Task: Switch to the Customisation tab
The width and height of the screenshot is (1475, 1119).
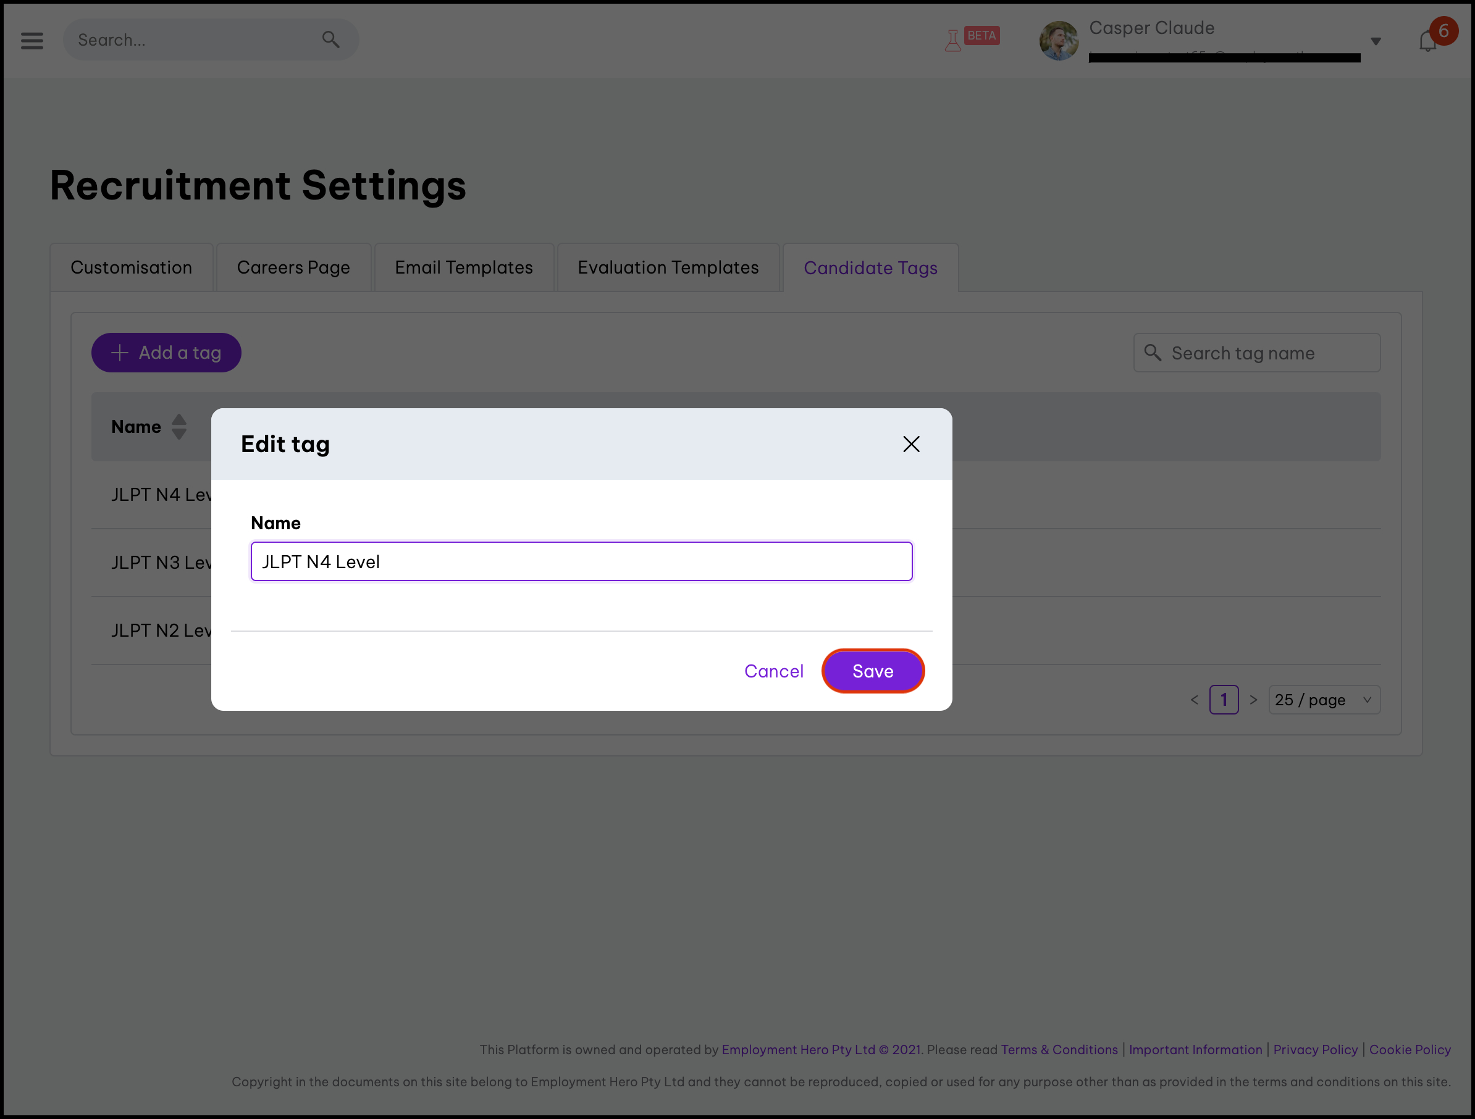Action: [132, 267]
